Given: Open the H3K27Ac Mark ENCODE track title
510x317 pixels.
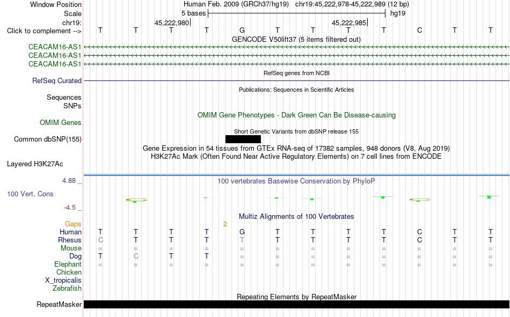Looking at the screenshot, I should point(296,157).
